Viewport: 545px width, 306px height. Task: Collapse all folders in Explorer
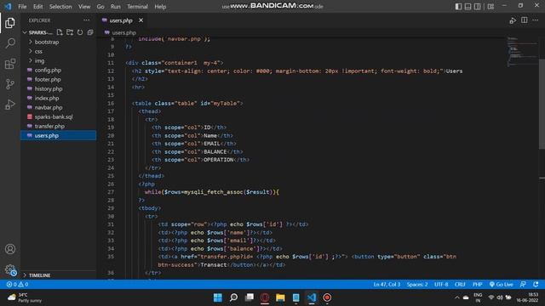(x=90, y=32)
